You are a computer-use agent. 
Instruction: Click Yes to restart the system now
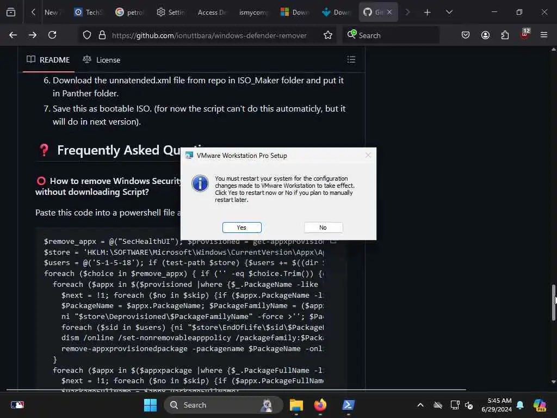point(242,228)
